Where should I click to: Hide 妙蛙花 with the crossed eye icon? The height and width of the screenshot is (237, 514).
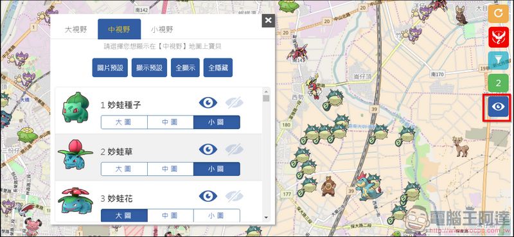pos(235,196)
